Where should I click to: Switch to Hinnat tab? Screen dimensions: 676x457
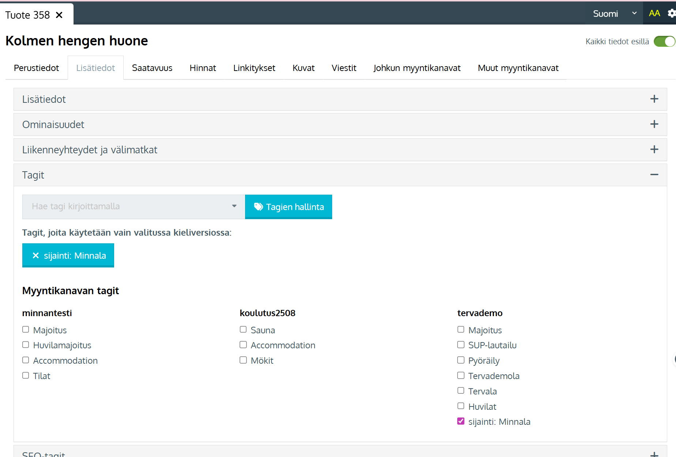coord(203,68)
